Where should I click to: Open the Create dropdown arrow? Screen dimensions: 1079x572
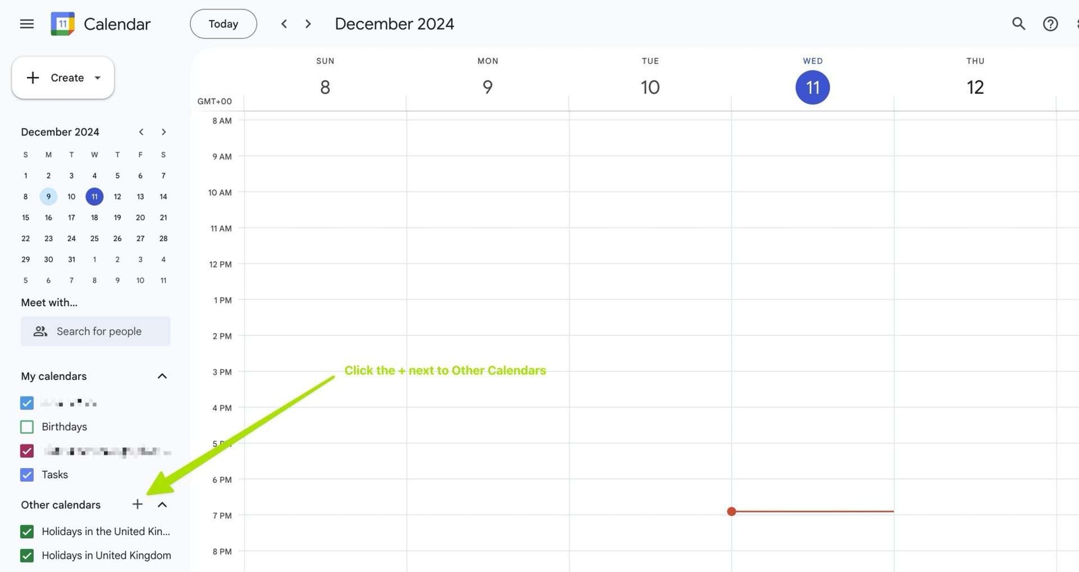tap(96, 78)
